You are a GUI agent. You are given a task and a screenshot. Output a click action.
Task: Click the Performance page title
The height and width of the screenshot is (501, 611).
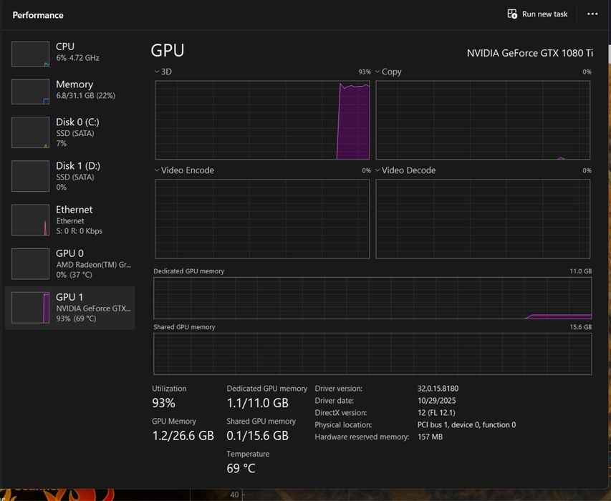(38, 15)
